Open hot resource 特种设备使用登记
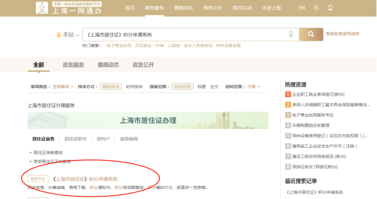 [330, 135]
